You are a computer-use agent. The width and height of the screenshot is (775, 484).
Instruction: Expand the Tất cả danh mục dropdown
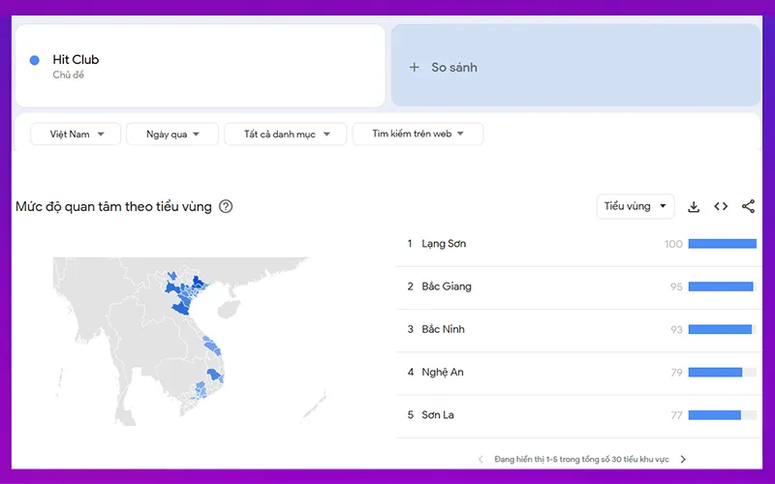coord(285,134)
